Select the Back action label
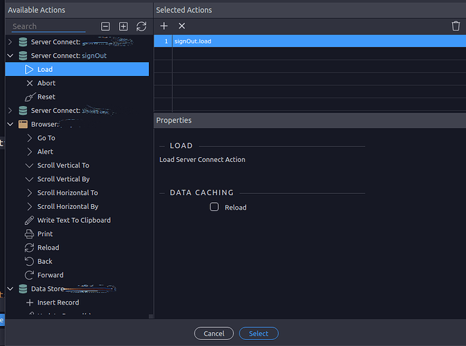 [44, 262]
